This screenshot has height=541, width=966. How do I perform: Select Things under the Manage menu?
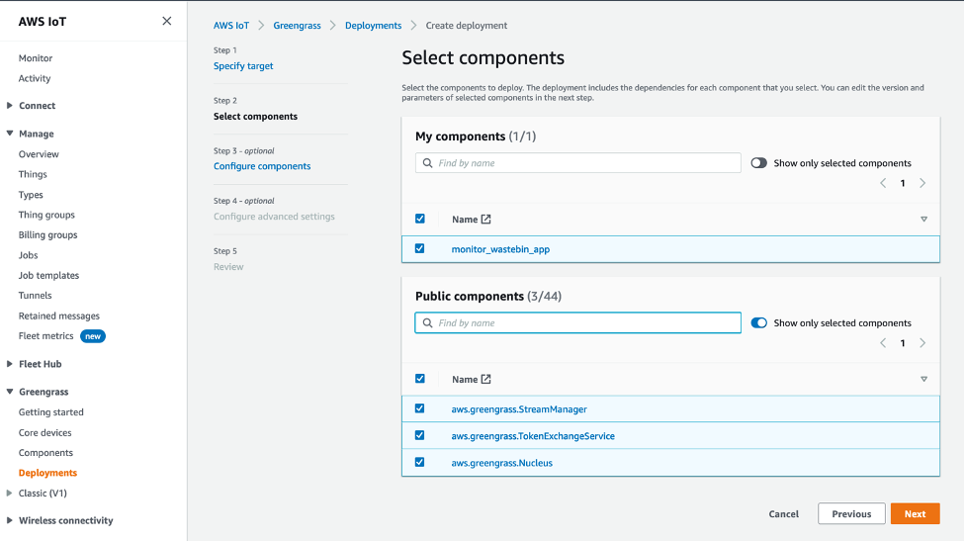[33, 174]
